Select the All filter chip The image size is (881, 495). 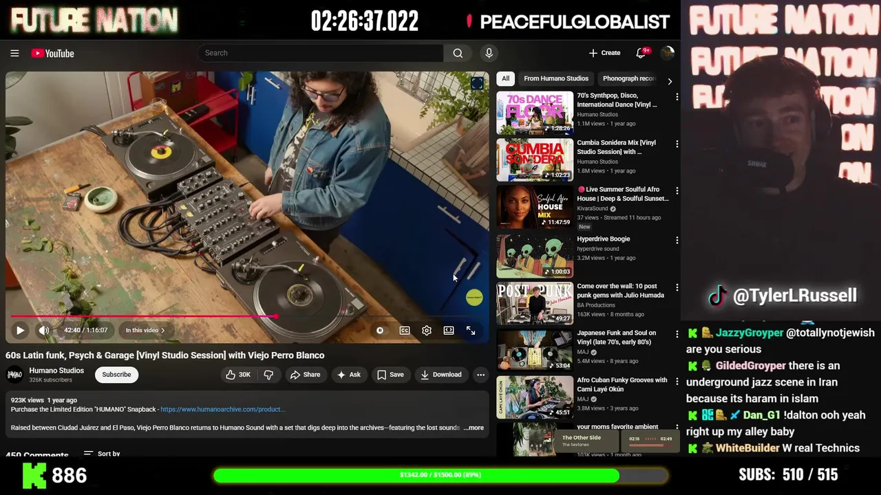pyautogui.click(x=505, y=78)
